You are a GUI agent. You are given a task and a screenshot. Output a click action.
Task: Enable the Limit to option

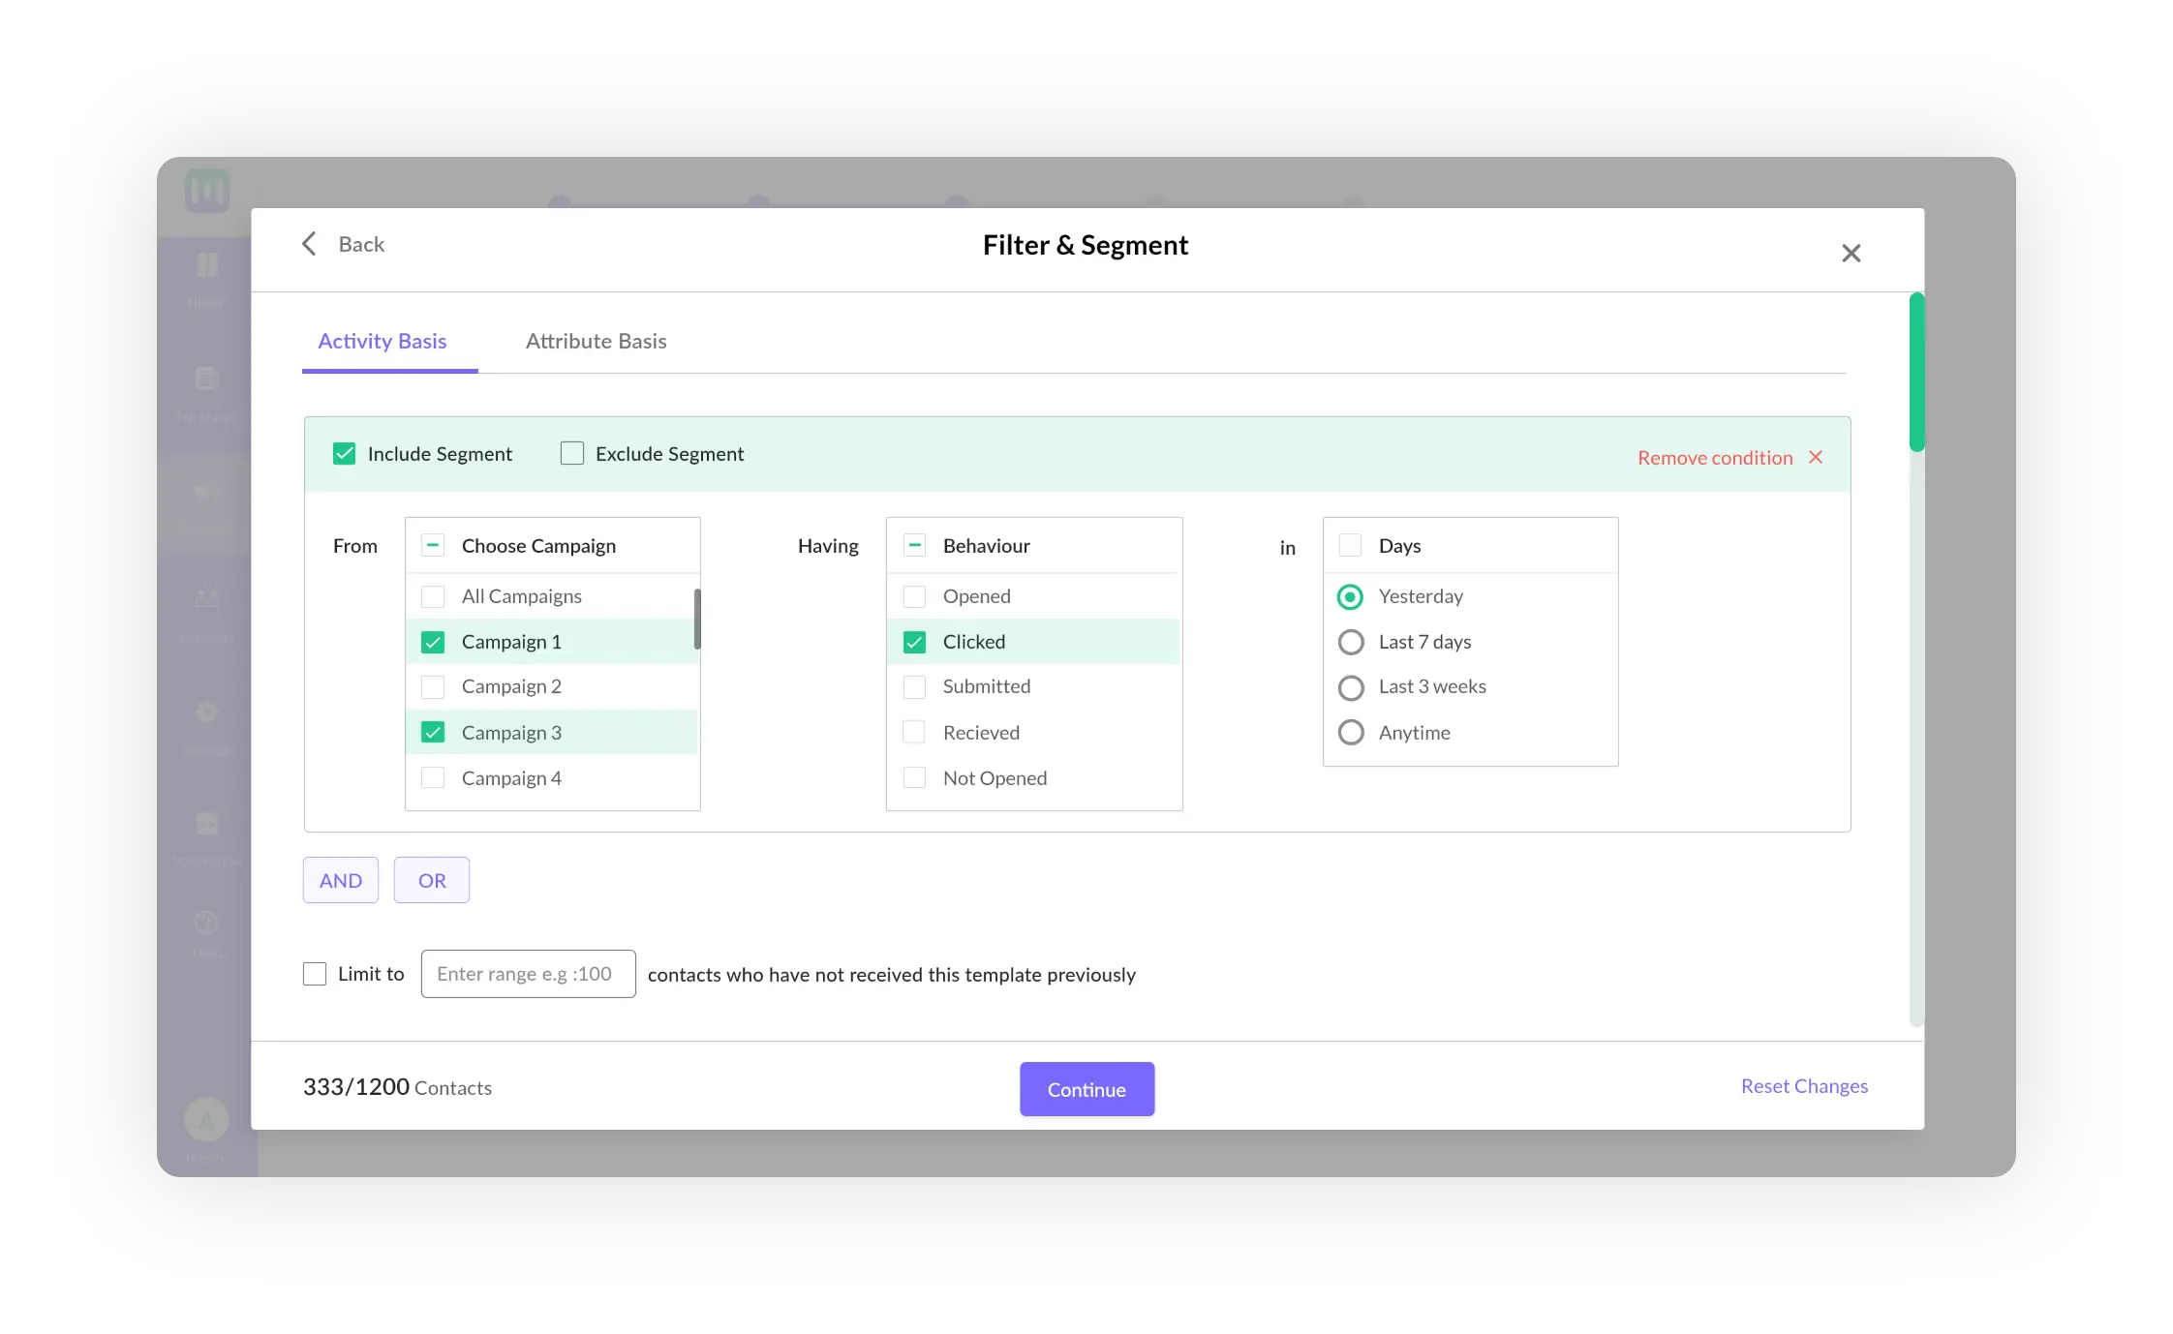click(314, 974)
